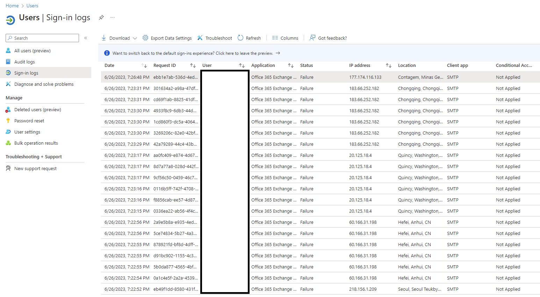
Task: Sort logs by IP address
Action: (x=388, y=65)
